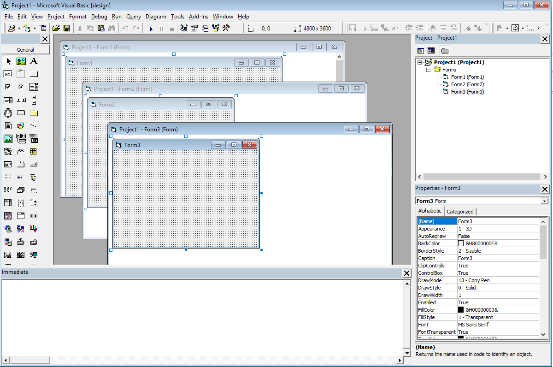The image size is (553, 367).
Task: Open the Menu Editor from toolbar
Action: tap(43, 29)
